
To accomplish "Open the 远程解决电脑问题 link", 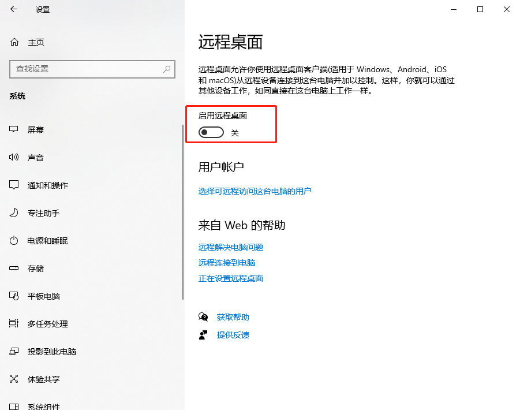I will tap(231, 247).
